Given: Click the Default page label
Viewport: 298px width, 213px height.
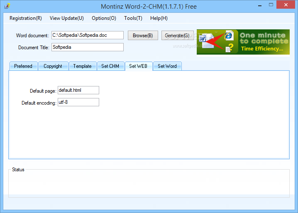Looking at the screenshot, I should coord(43,91).
